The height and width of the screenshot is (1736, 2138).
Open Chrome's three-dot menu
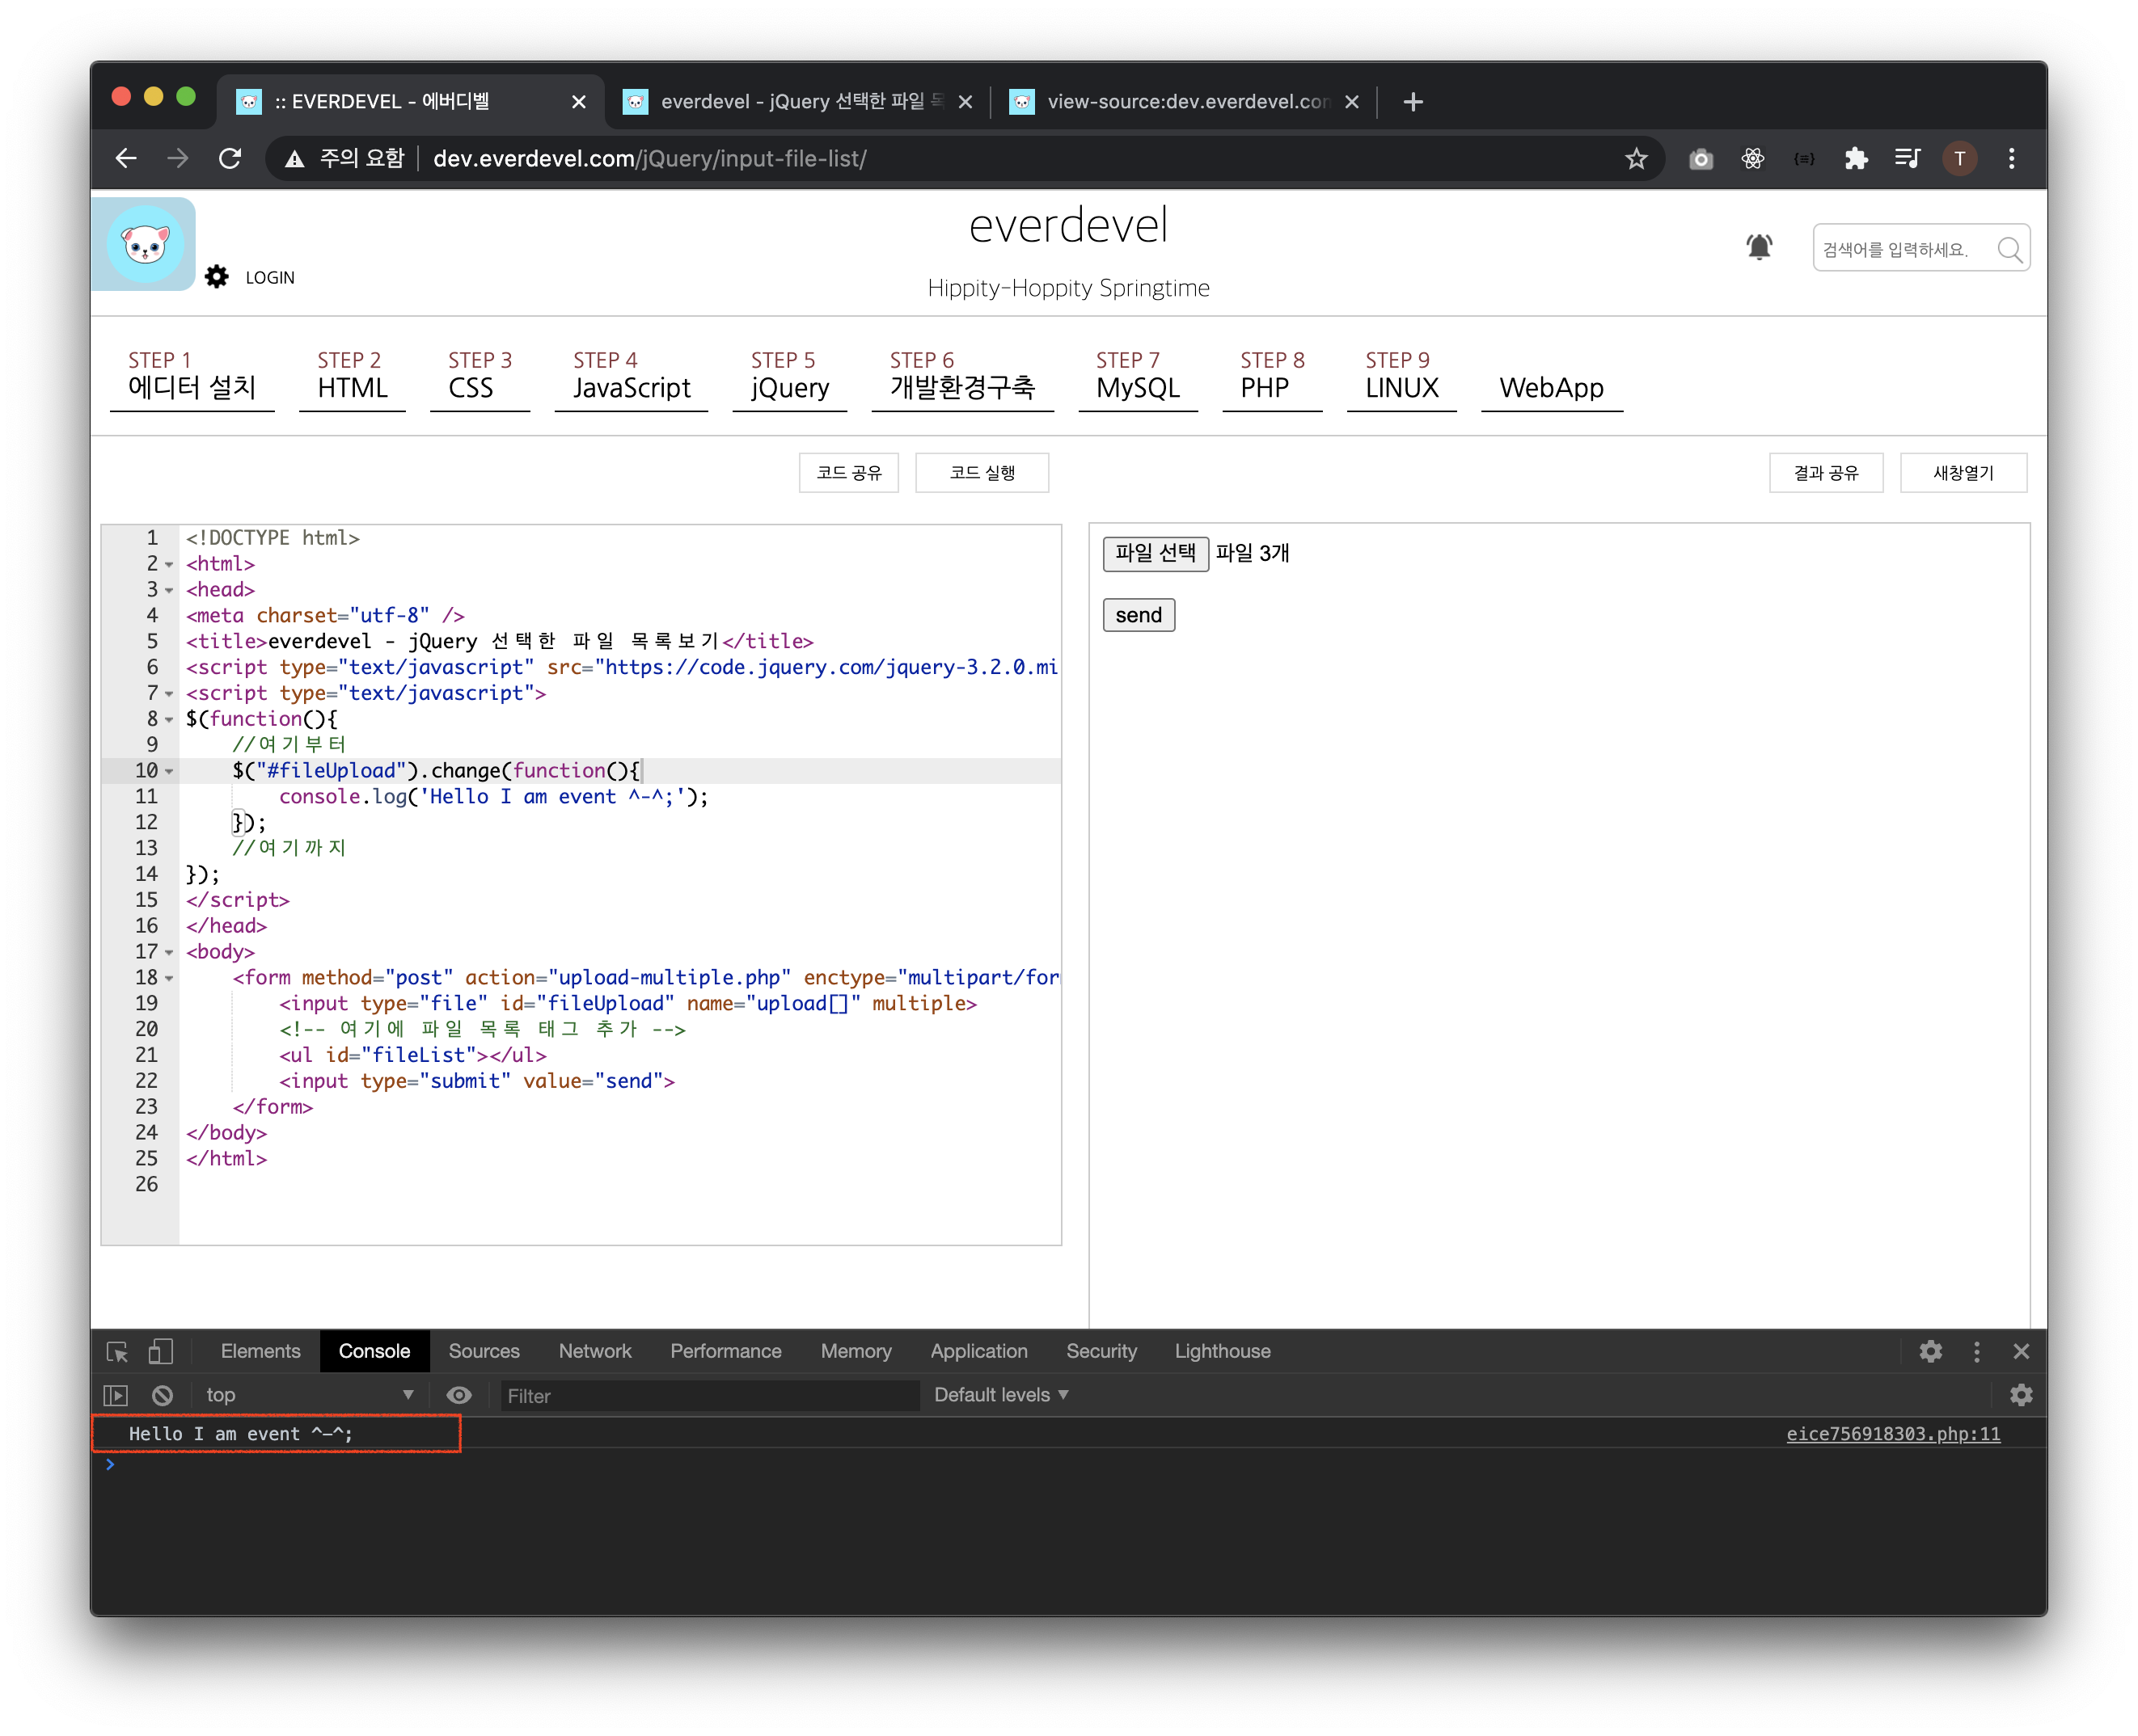pyautogui.click(x=2011, y=158)
